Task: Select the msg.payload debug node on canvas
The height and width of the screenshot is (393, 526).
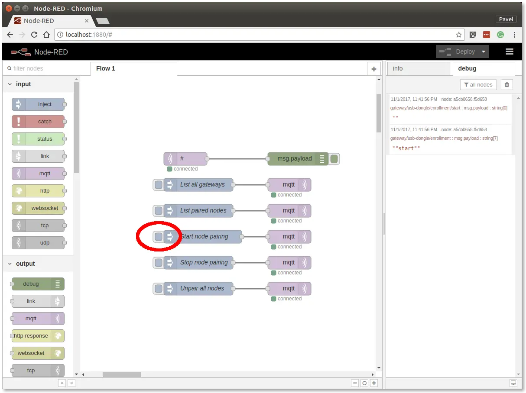Action: (298, 159)
